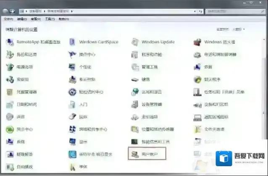Open 备份和还原 backup icon
The width and height of the screenshot is (268, 176).
pos(10,55)
